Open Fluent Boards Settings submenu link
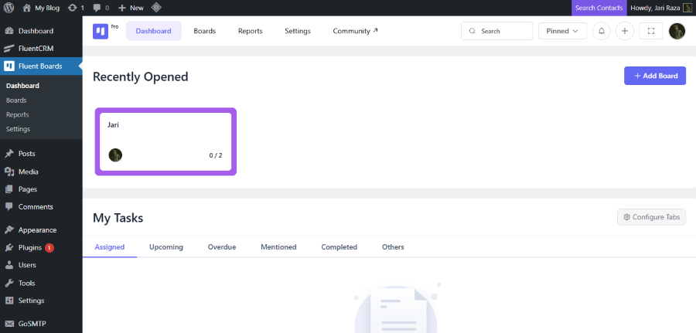The width and height of the screenshot is (696, 333). pos(19,129)
